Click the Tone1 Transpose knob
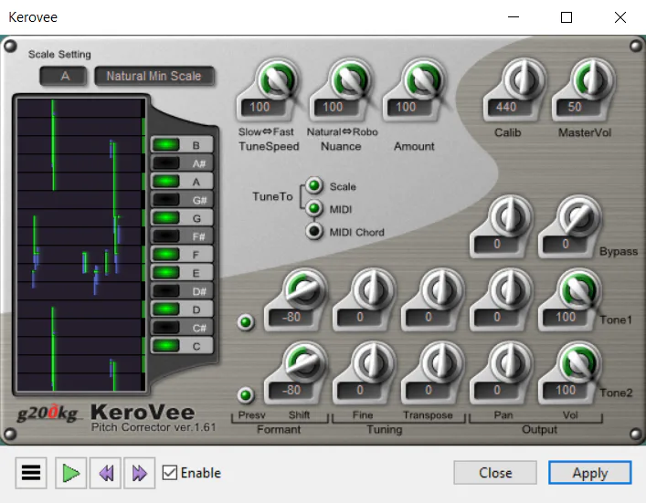The width and height of the screenshot is (646, 503). 441,289
